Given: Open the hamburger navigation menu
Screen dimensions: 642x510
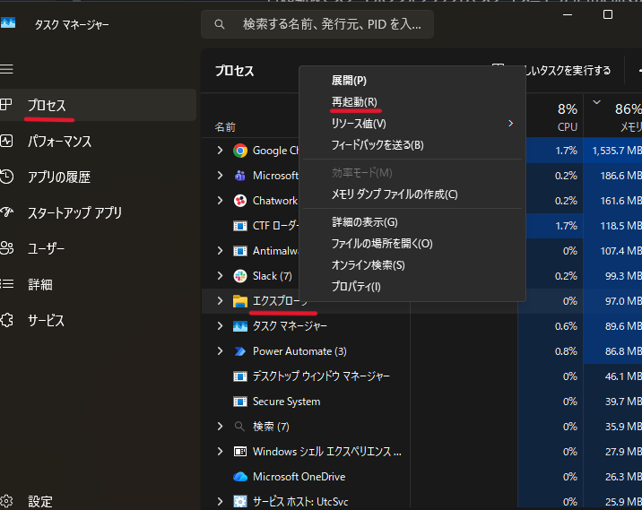Looking at the screenshot, I should pos(6,69).
